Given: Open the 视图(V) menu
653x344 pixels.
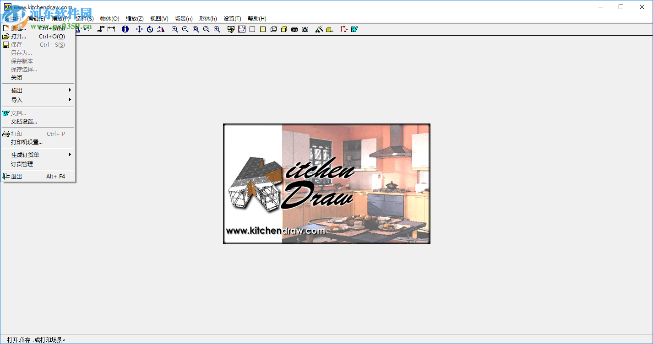Looking at the screenshot, I should (159, 19).
